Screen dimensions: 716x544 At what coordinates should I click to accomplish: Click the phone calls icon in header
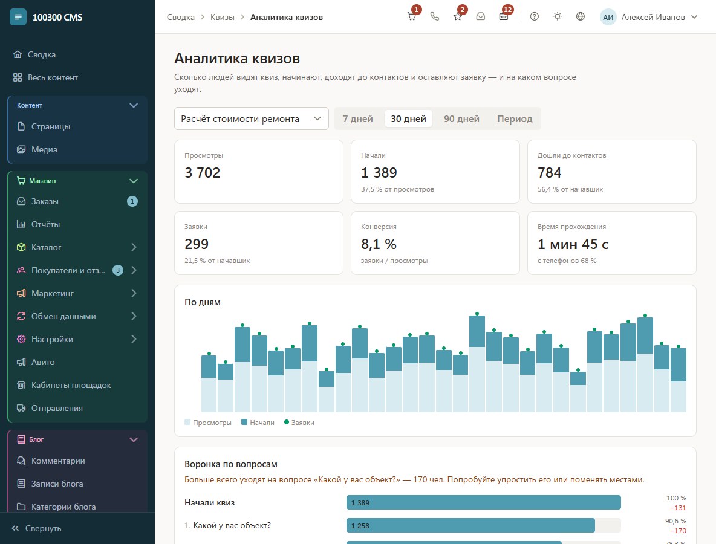coord(435,16)
